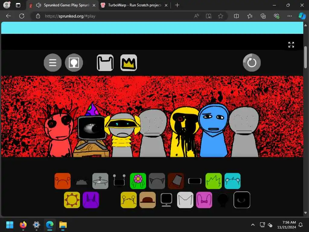This screenshot has height=232, width=309.
Task: Pick the cyan bear-eared character icon
Action: pos(233,181)
